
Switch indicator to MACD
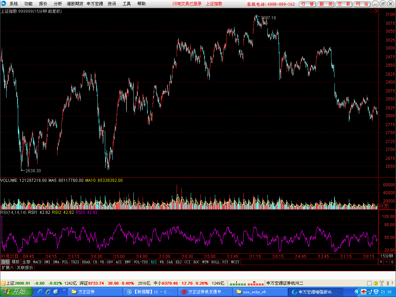pos(37,262)
